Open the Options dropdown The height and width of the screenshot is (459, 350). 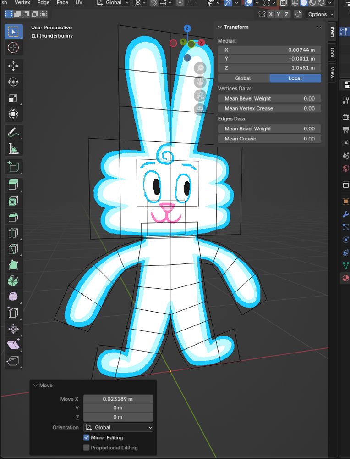[320, 14]
